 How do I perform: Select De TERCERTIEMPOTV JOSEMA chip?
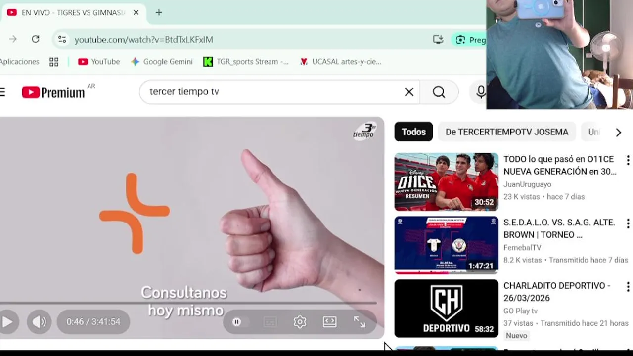point(507,132)
